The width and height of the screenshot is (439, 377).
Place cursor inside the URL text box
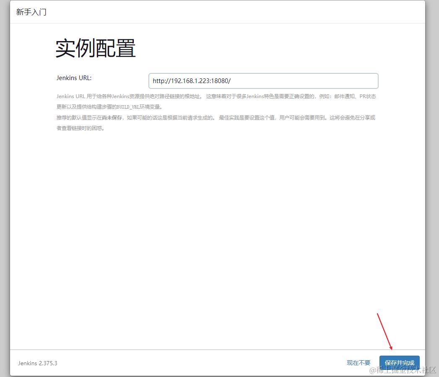coord(263,81)
